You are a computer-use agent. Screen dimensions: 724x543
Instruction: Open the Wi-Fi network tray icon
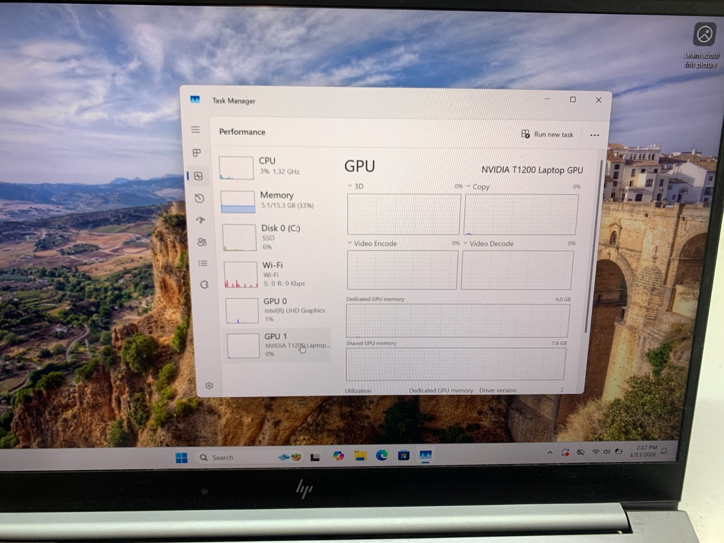point(596,452)
